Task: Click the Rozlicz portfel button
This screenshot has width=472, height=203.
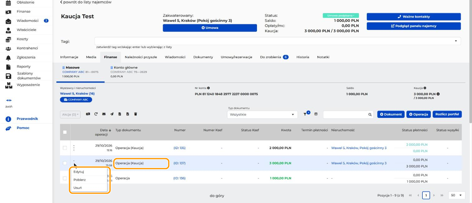Action: [x=447, y=114]
